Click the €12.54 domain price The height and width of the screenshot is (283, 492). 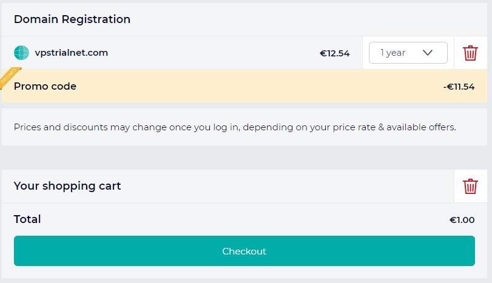click(335, 53)
